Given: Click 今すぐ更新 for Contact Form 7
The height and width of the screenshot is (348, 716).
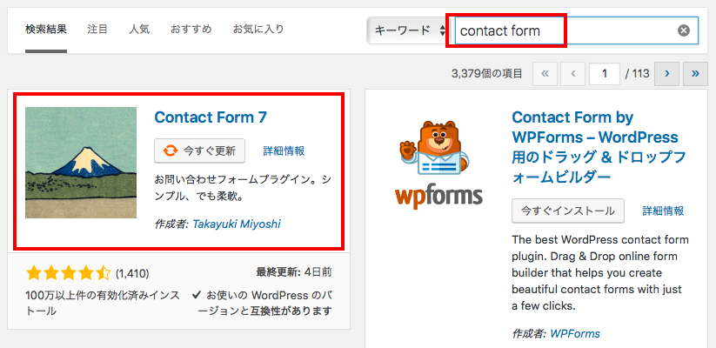Looking at the screenshot, I should 199,151.
